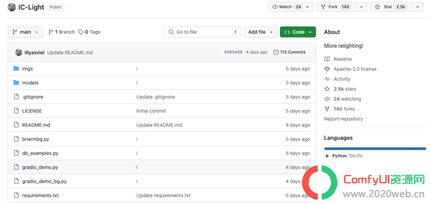Click the lllyasviel author avatar

coord(18,52)
